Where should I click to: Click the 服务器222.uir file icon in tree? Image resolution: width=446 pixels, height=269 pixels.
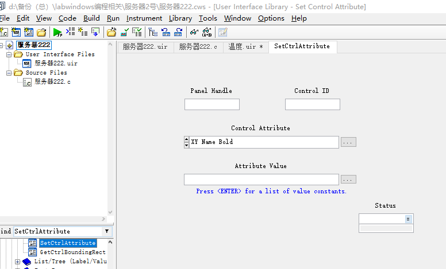click(27, 63)
